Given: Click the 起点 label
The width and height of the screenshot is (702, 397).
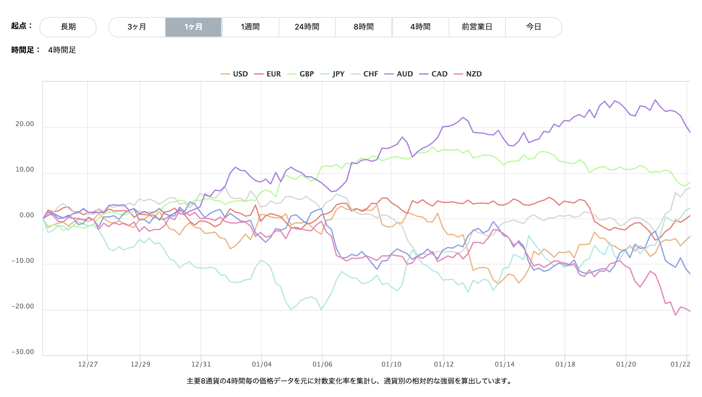Looking at the screenshot, I should (21, 26).
